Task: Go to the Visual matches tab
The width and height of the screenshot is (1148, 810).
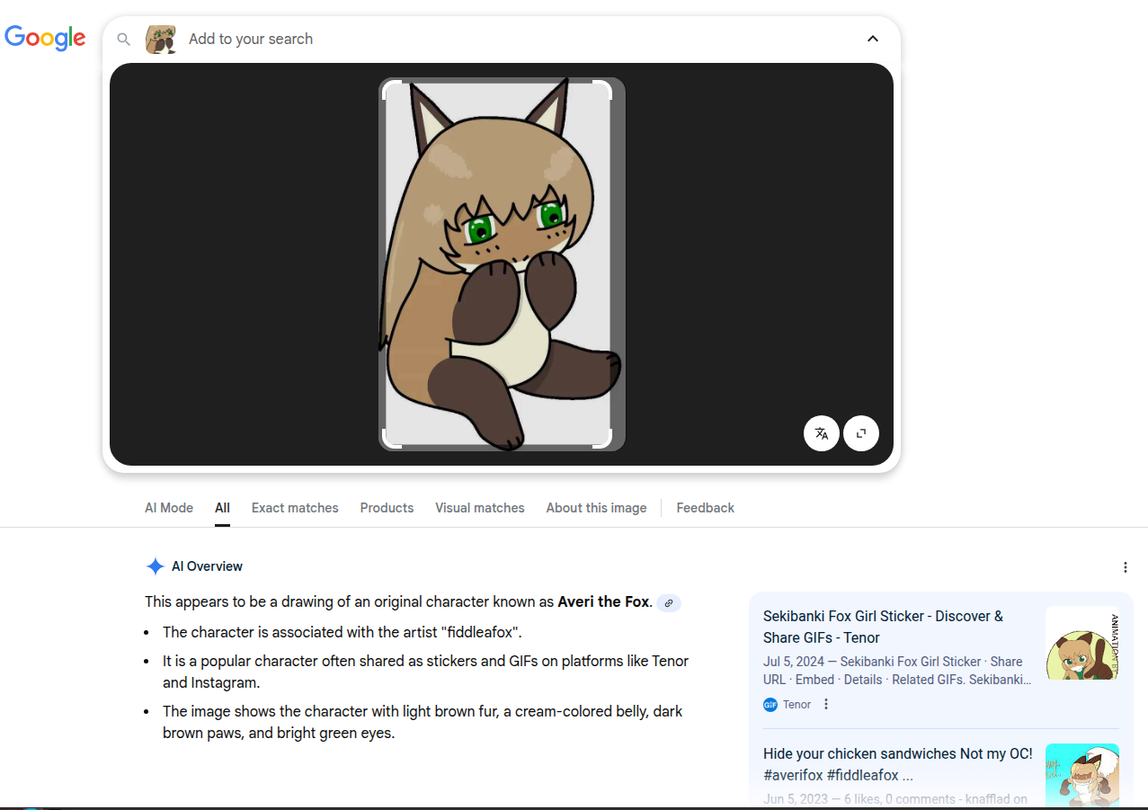Action: coord(479,508)
